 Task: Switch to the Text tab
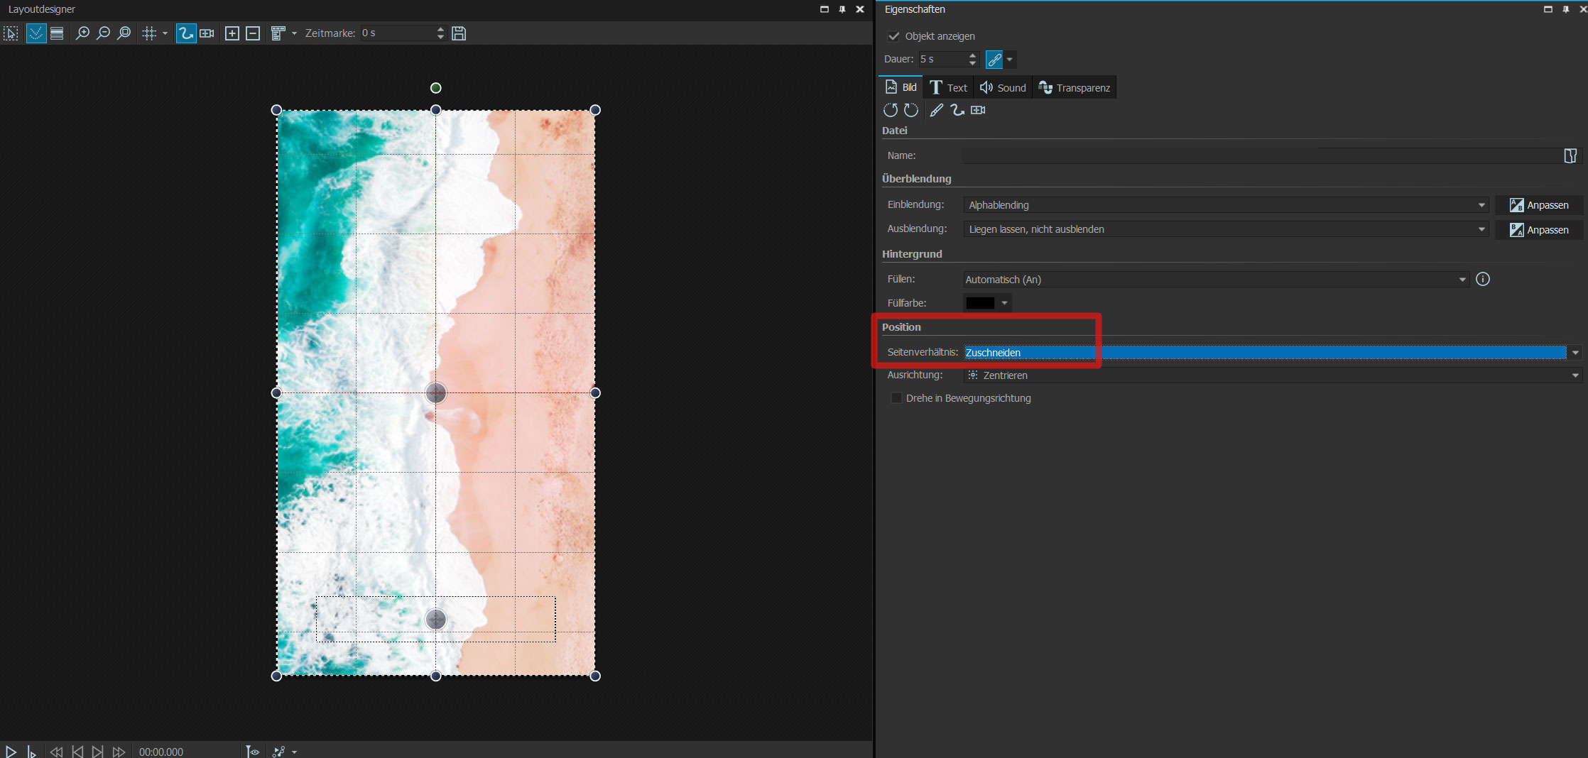(949, 88)
